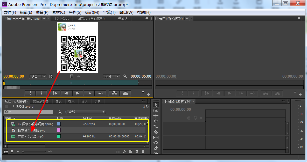The width and height of the screenshot is (307, 162).
Task: Click the Find magnifier in Project panel
Action: [124, 152]
